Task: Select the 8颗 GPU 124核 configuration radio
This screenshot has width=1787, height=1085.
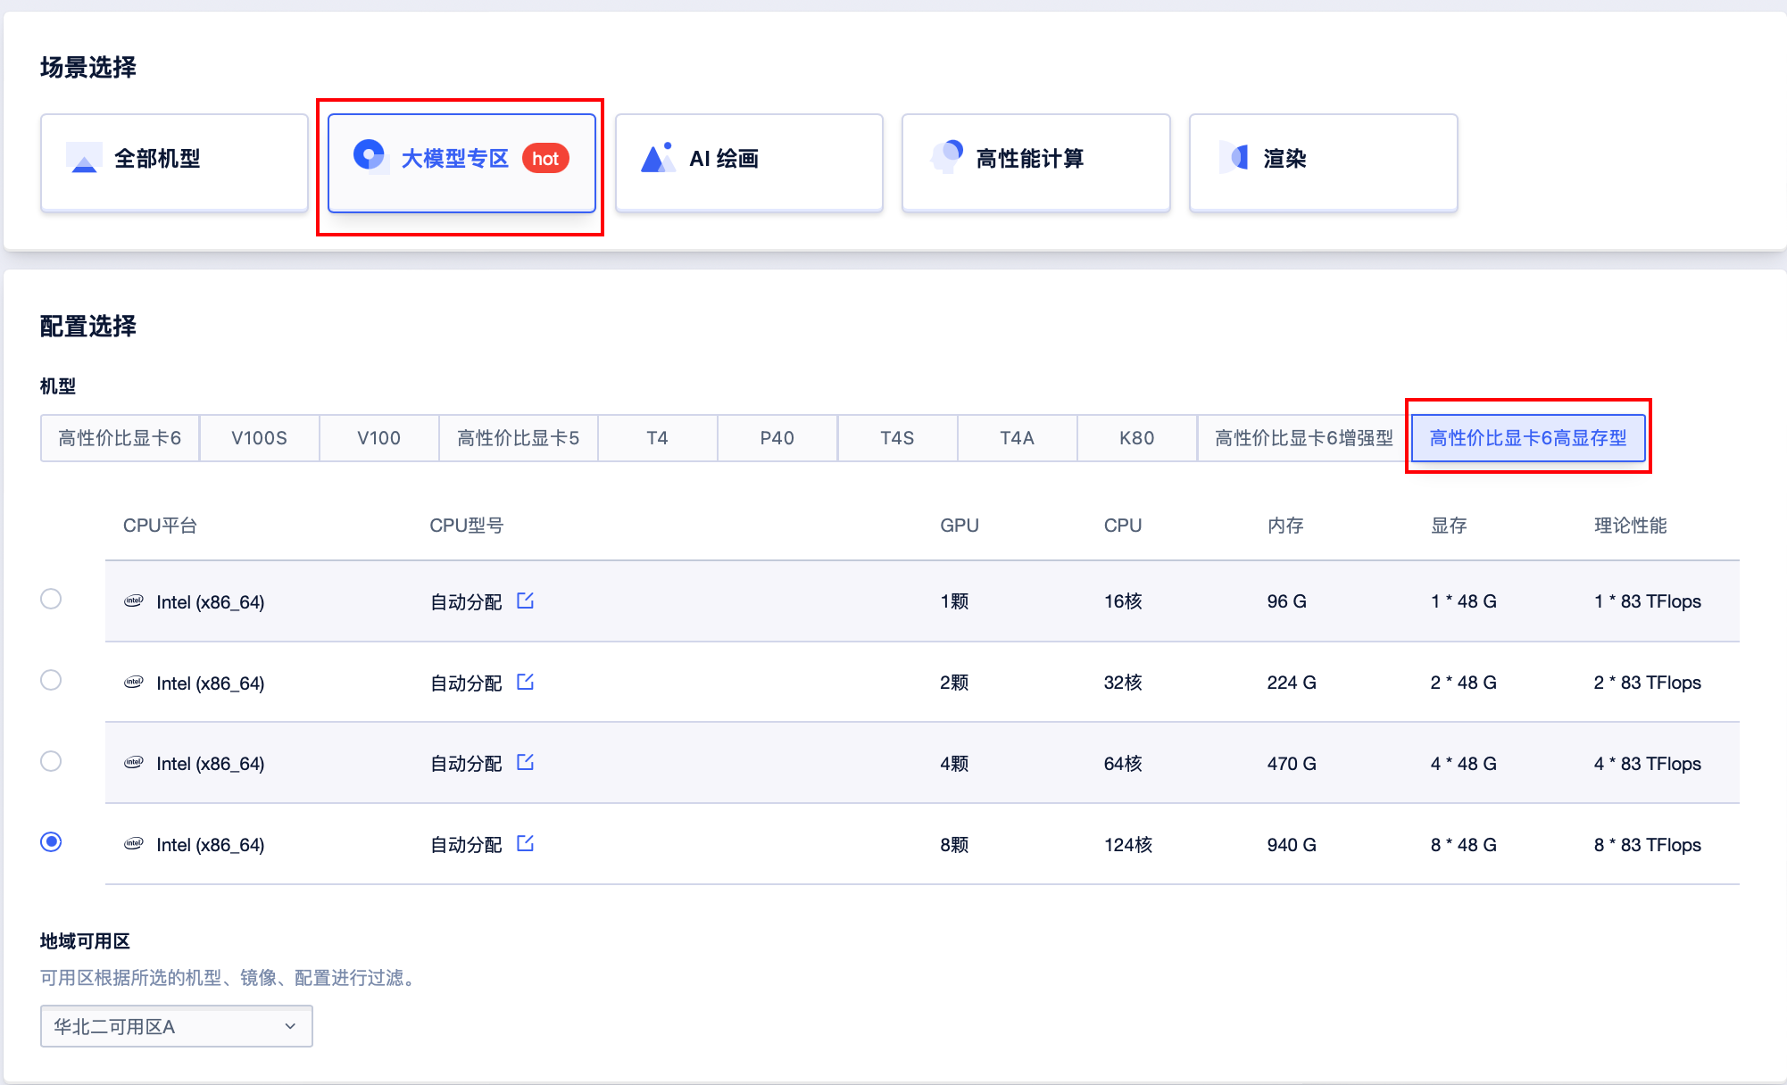Action: tap(51, 842)
